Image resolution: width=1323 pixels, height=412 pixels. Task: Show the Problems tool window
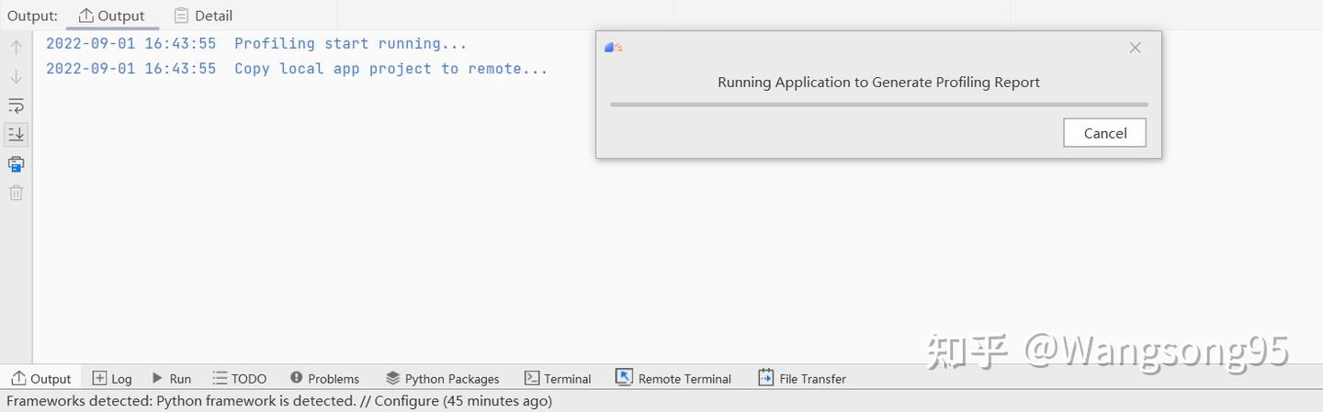tap(324, 378)
